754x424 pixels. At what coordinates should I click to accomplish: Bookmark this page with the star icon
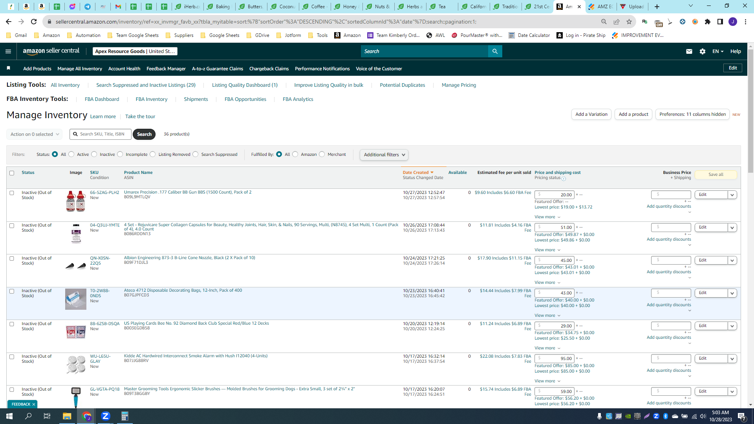[x=629, y=22]
